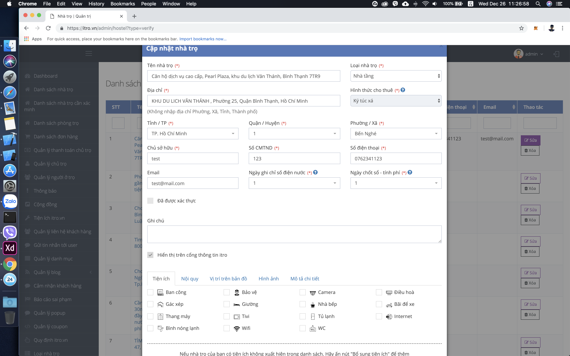Viewport: 570px width, 356px height.
Task: Click help icon beside Ngày ghi chỉ số điện nước
Action: tap(316, 173)
